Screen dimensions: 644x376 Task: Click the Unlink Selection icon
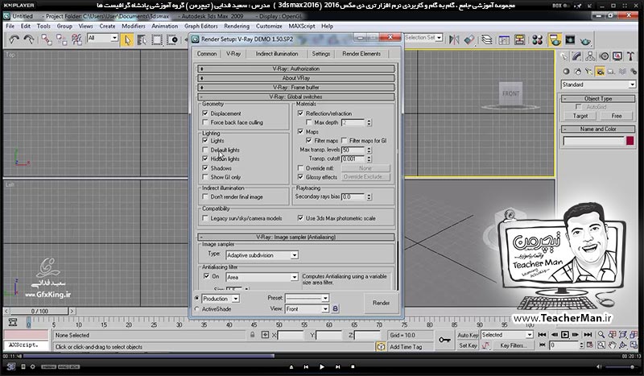click(62, 39)
